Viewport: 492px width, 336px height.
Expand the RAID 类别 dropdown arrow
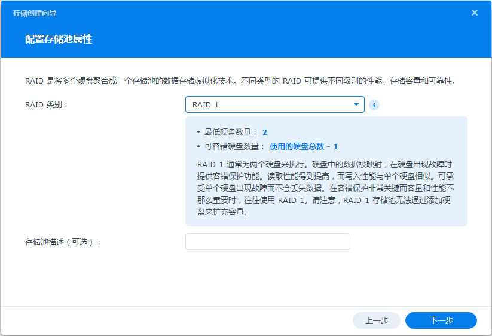[x=356, y=104]
